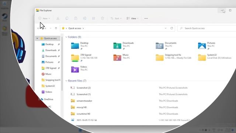This screenshot has width=236, height=133.
Task: Click Quick access breadcrumb in address bar
Action: click(x=74, y=28)
